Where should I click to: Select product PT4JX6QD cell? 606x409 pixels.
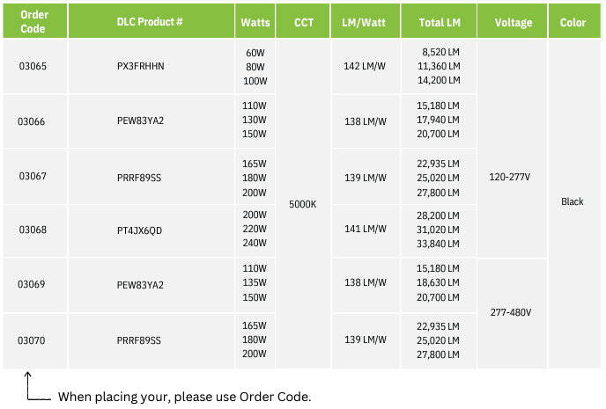(x=151, y=230)
